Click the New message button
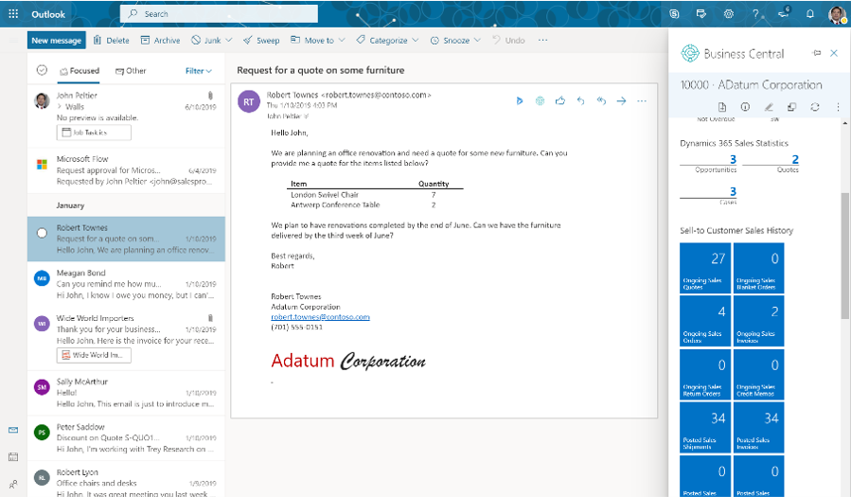This screenshot has height=497, width=851. coord(57,41)
